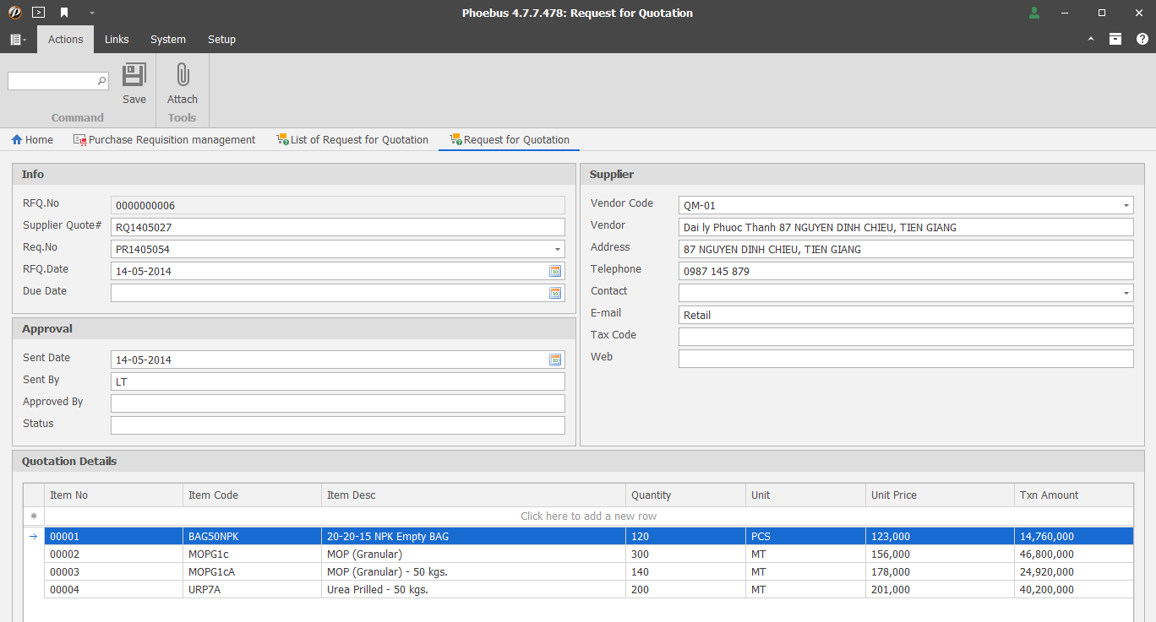The height and width of the screenshot is (622, 1156).
Task: Click the Approved By field
Action: point(338,403)
